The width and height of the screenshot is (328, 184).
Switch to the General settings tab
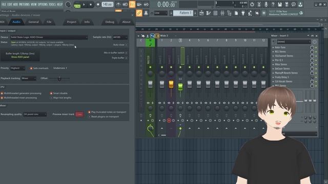[x=33, y=22]
